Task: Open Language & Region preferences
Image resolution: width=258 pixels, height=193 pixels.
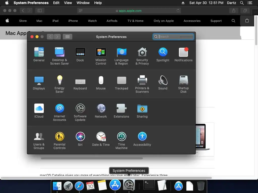Action: coord(122,56)
